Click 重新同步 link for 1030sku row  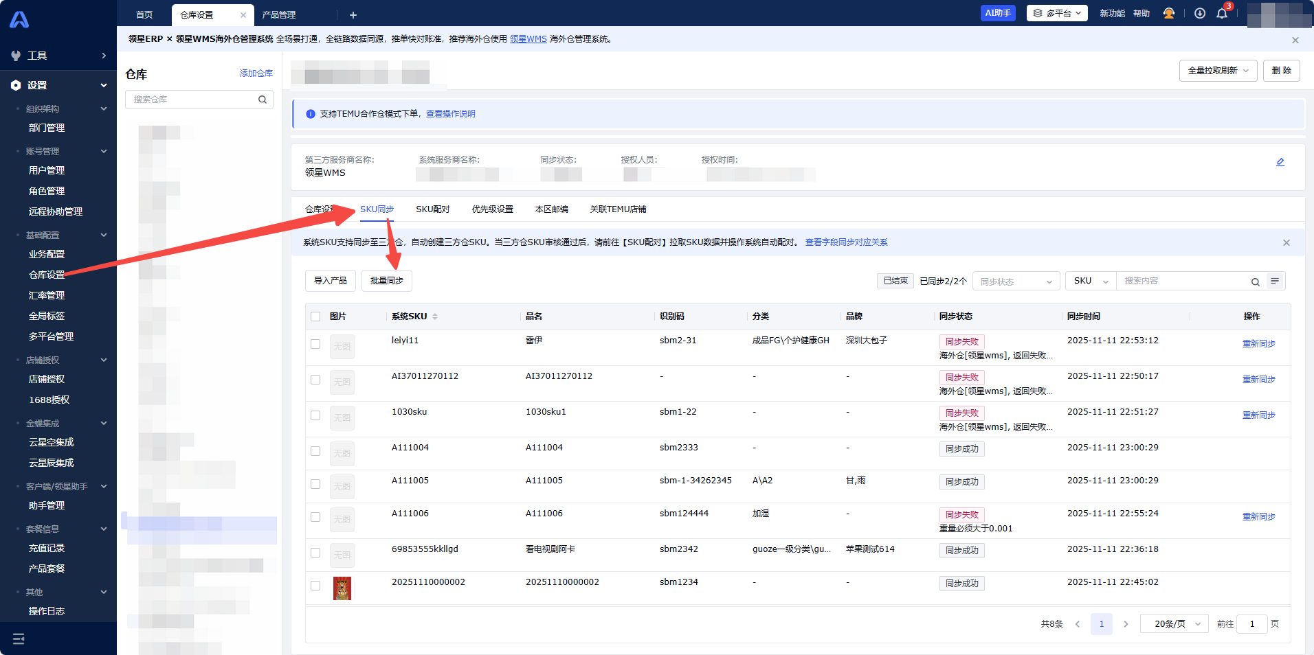click(1258, 415)
